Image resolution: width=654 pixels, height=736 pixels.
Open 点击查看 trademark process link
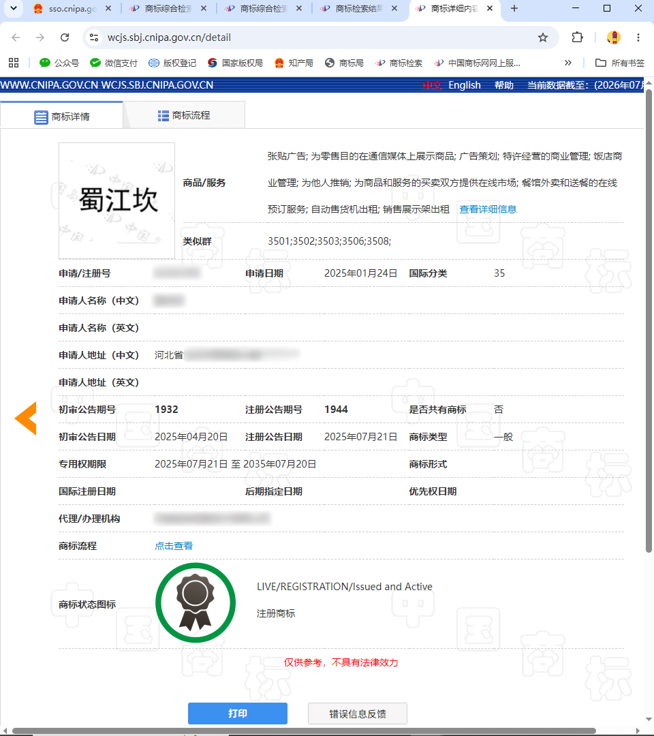pyautogui.click(x=174, y=546)
